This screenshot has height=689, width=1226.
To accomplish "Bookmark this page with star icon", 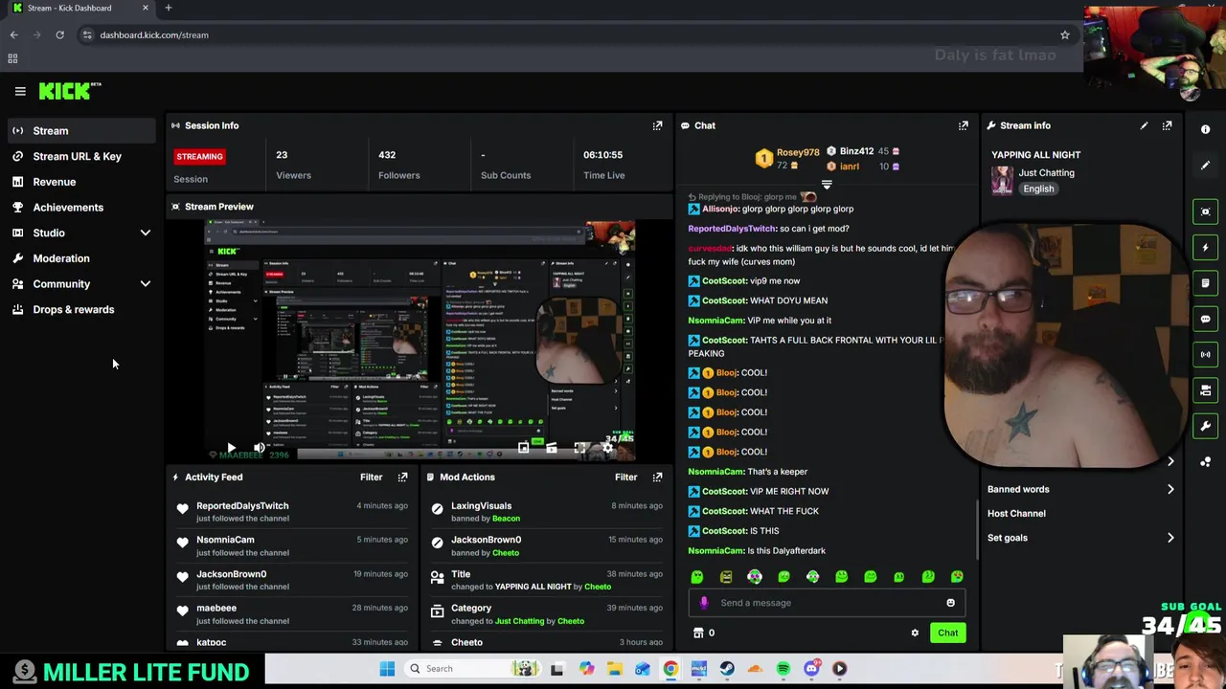I will coord(1064,34).
